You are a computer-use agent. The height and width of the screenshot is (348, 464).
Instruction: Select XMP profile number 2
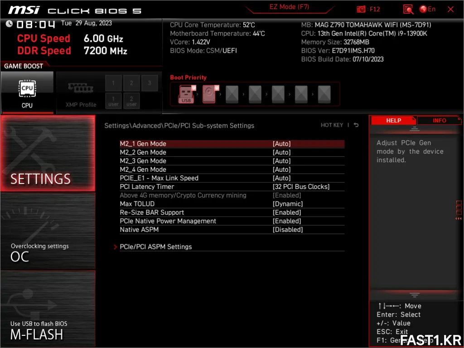131,83
